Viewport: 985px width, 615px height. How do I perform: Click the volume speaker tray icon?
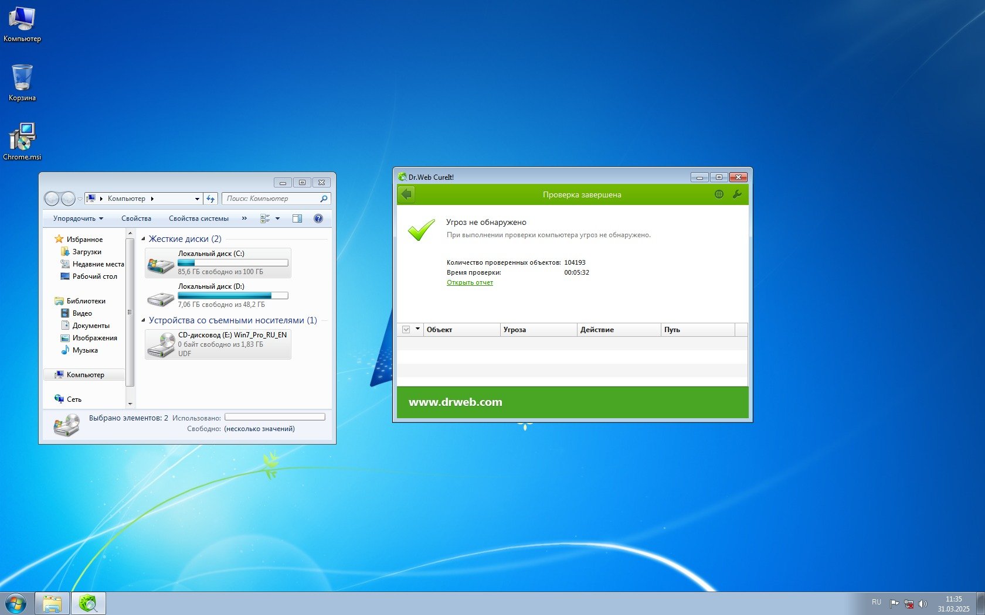point(923,603)
